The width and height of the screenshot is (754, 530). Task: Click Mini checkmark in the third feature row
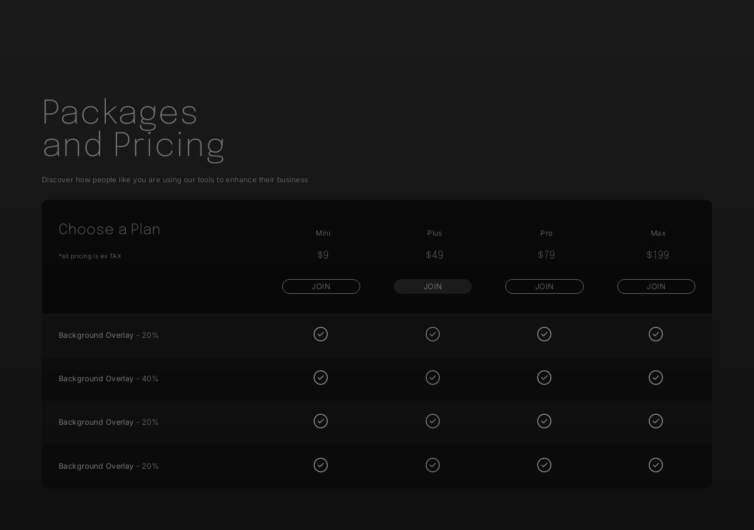320,421
